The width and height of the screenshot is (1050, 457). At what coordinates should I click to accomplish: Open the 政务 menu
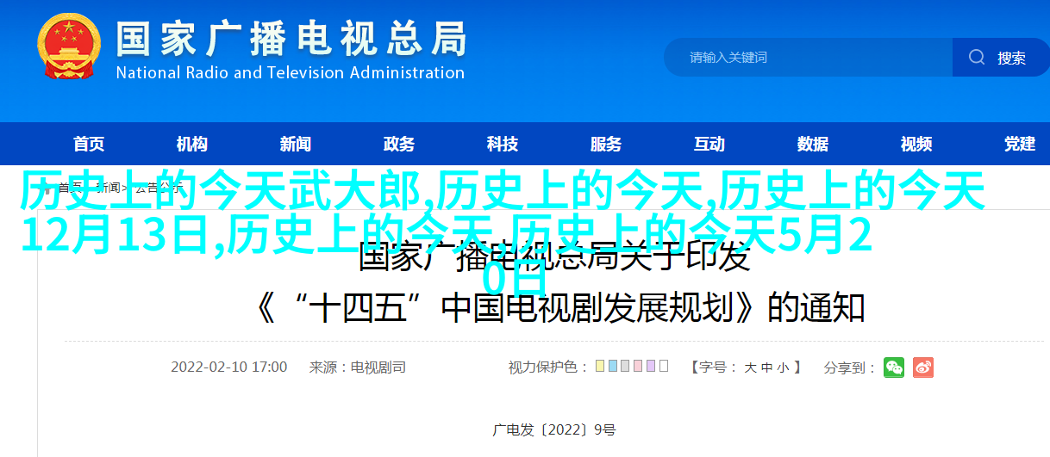click(x=398, y=144)
